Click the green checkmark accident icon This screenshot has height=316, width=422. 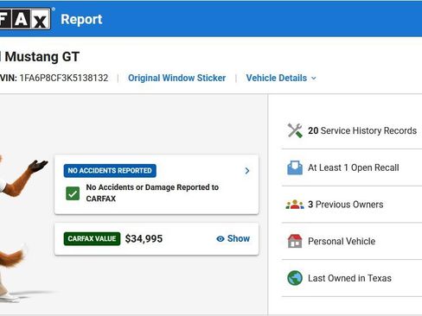click(73, 193)
